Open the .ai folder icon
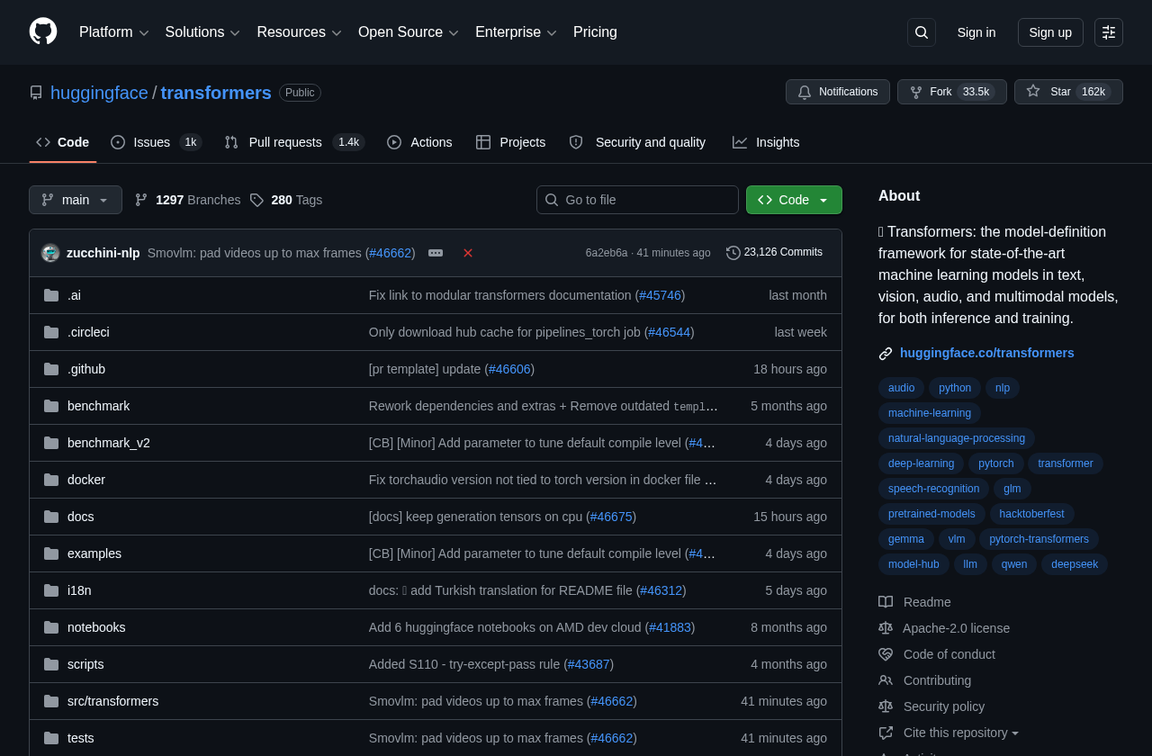This screenshot has height=756, width=1152. coord(51,295)
